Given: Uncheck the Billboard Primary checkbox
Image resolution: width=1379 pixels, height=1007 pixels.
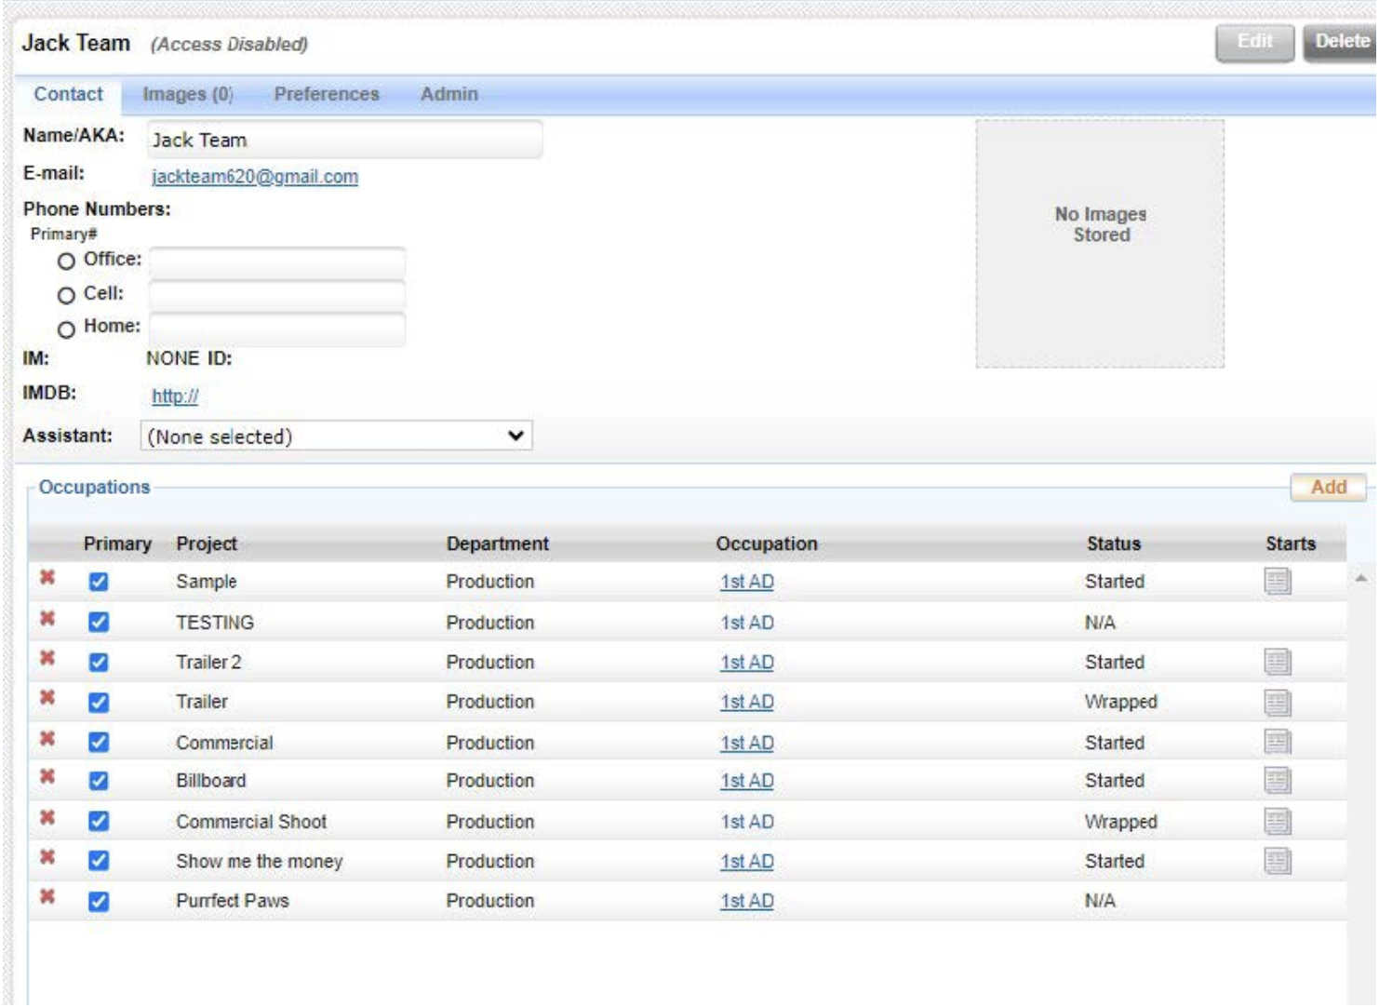Looking at the screenshot, I should pyautogui.click(x=99, y=781).
